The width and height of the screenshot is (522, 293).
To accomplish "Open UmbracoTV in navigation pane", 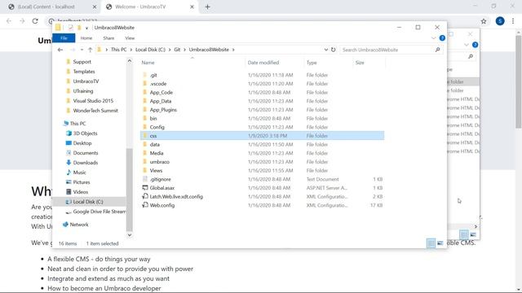I will (86, 81).
